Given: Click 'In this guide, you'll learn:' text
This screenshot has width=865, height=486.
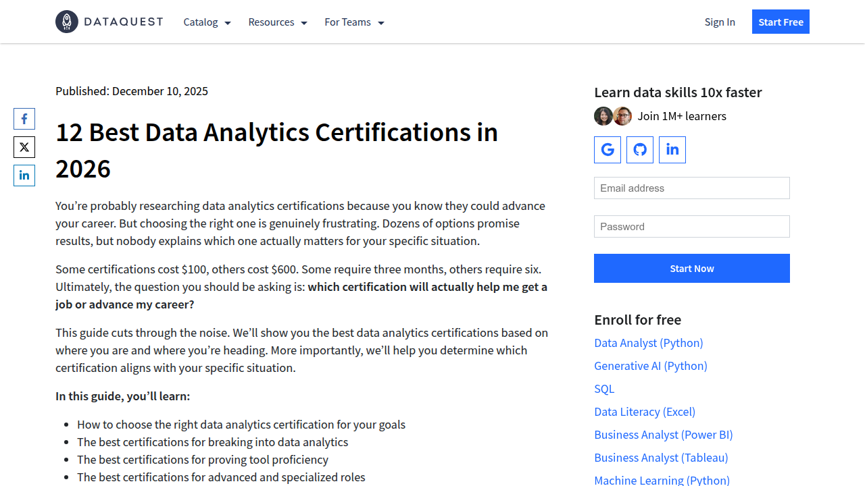Looking at the screenshot, I should coord(123,396).
